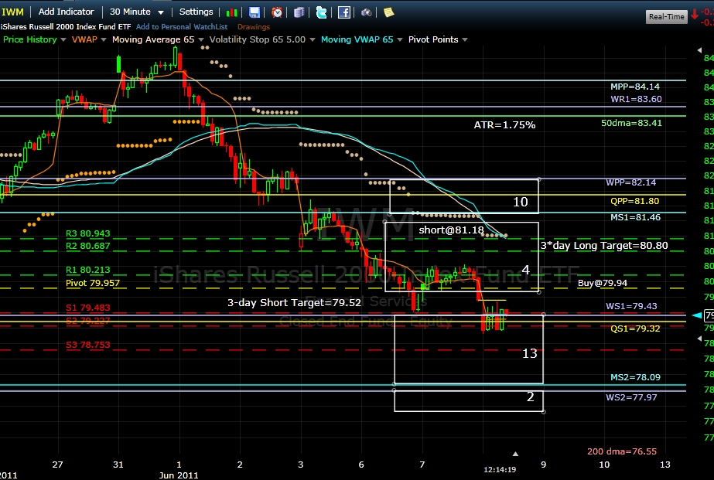Select the 3*day Long Target=80.80 label
The width and height of the screenshot is (714, 480).
pos(604,246)
